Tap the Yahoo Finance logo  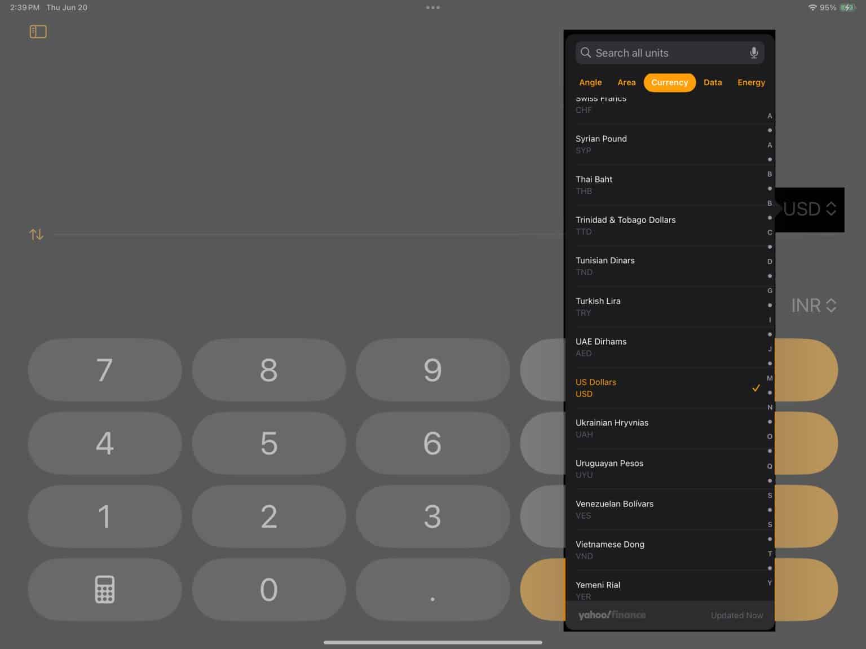coord(612,615)
